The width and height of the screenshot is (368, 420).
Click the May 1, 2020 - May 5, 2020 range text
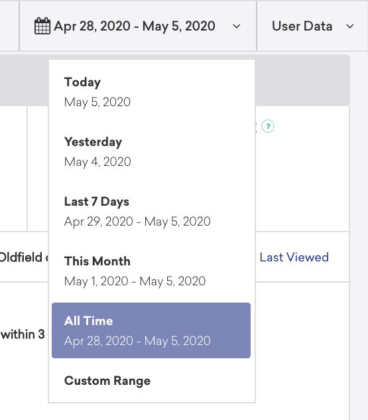click(135, 281)
